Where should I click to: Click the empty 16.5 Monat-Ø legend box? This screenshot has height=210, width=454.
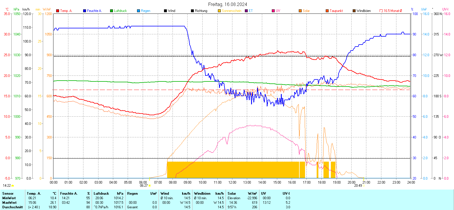coord(381,11)
